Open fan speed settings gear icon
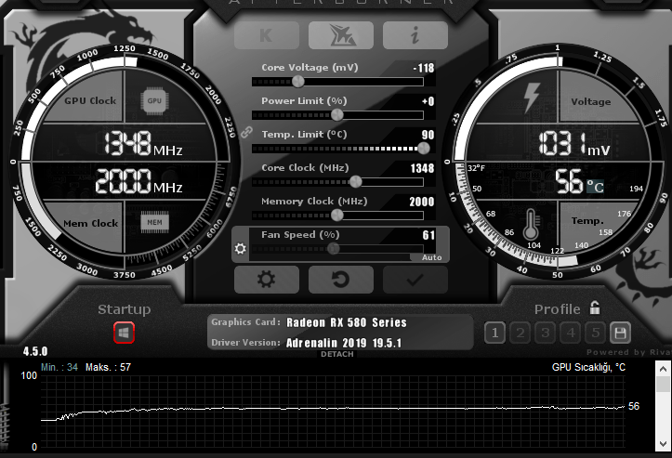Image resolution: width=672 pixels, height=458 pixels. (241, 248)
